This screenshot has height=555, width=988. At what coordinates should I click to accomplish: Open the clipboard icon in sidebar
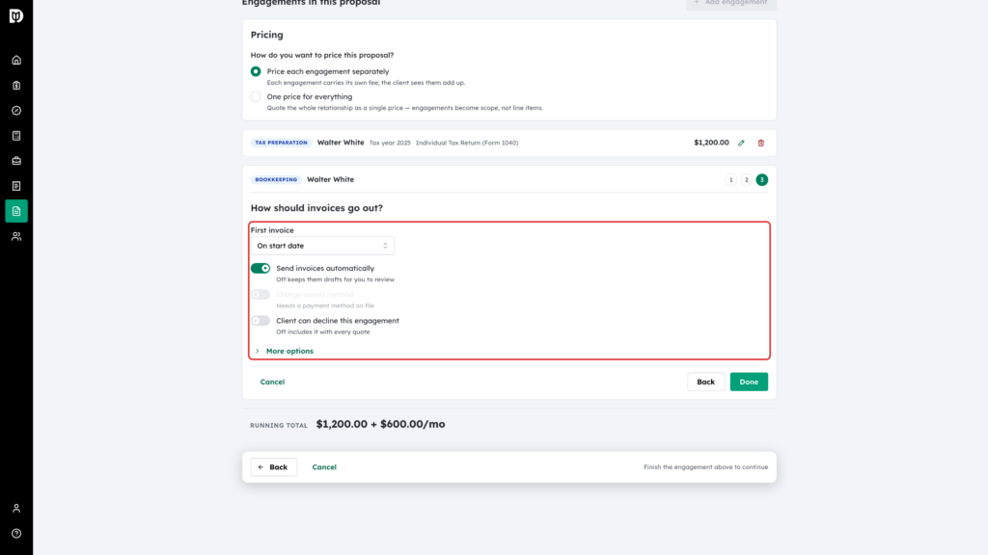point(16,86)
